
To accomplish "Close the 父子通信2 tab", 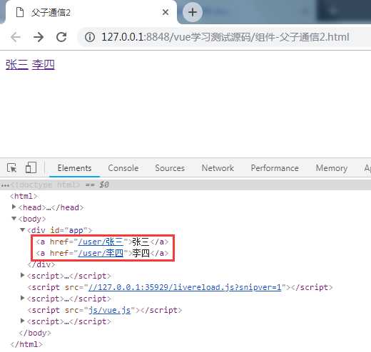I will click(x=166, y=12).
